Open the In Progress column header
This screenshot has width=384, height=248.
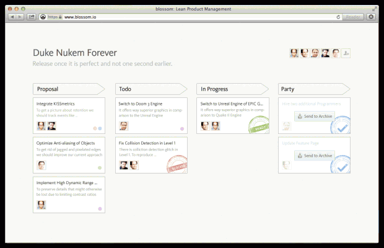tap(232, 89)
